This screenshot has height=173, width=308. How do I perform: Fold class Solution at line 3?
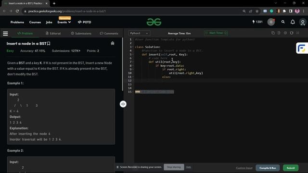tap(133, 47)
